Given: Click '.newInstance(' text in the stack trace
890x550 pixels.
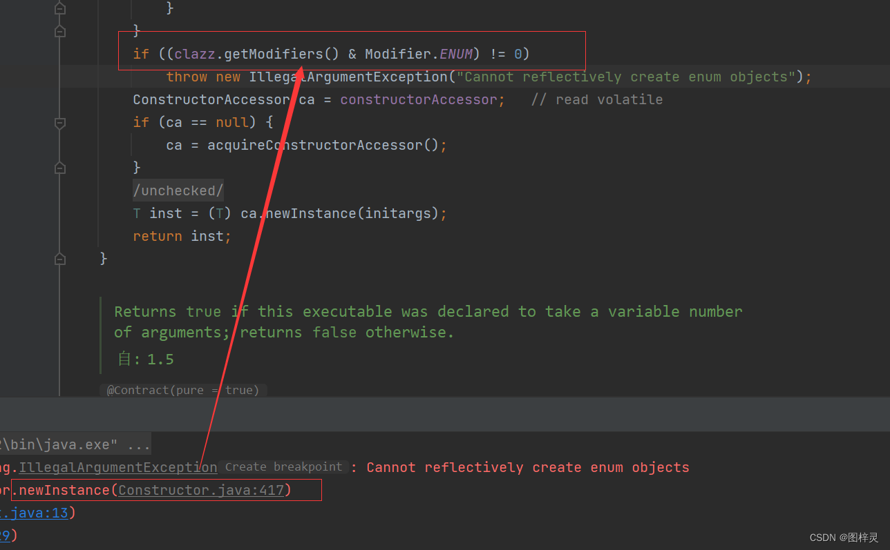Looking at the screenshot, I should pyautogui.click(x=65, y=490).
